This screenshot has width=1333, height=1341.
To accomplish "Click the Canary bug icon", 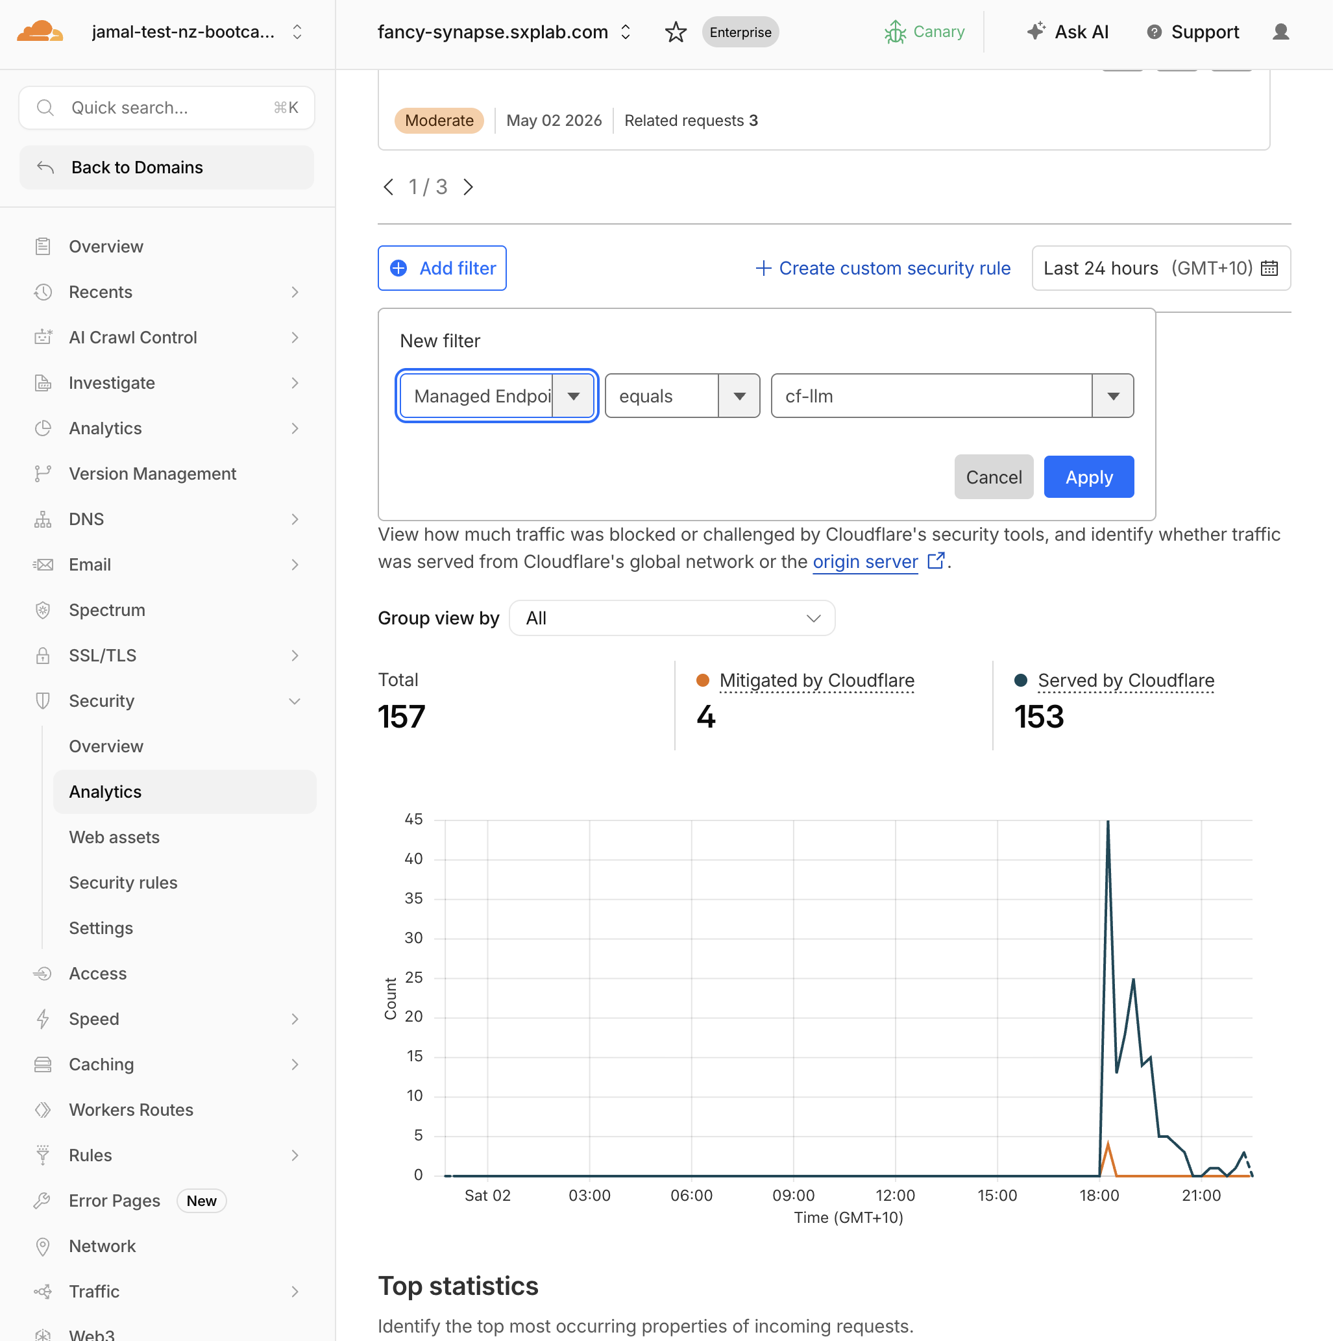I will tap(895, 32).
